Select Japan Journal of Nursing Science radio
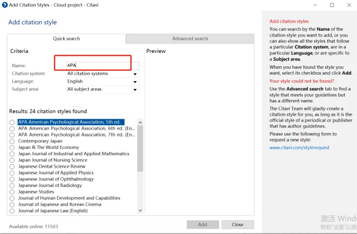 [12, 160]
